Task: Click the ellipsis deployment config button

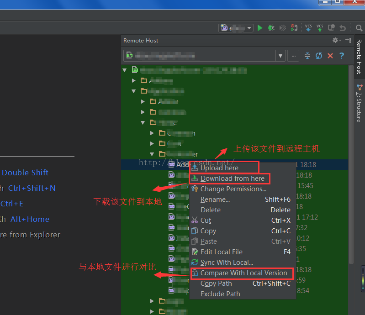Action: pyautogui.click(x=293, y=56)
